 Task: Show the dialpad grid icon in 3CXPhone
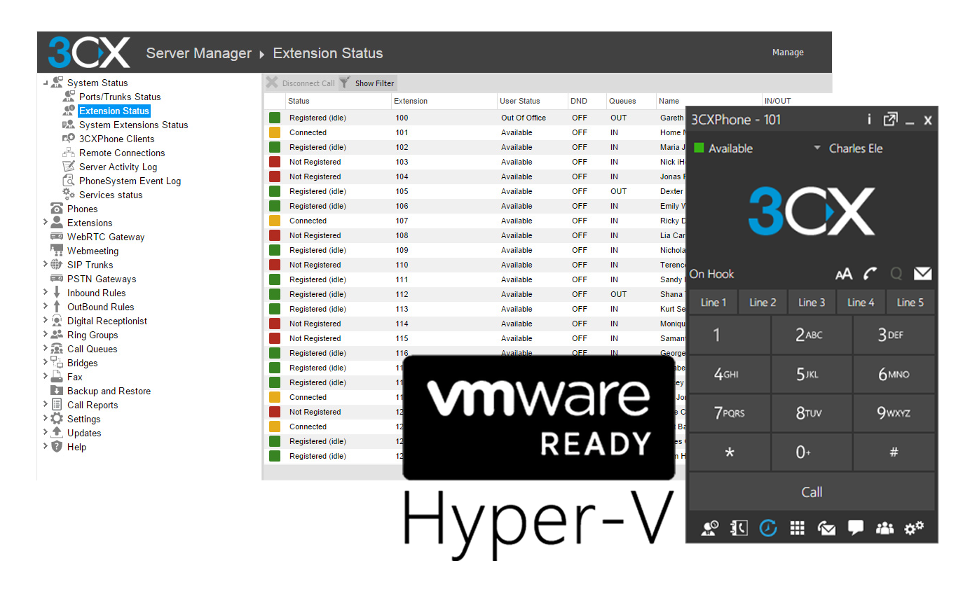coord(797,528)
